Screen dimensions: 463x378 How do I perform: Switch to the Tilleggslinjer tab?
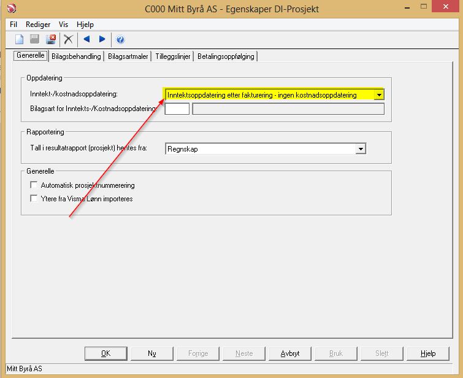pyautogui.click(x=173, y=56)
